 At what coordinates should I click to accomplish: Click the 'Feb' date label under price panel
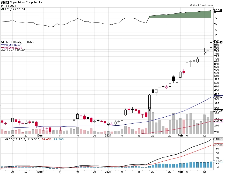(x=180, y=135)
